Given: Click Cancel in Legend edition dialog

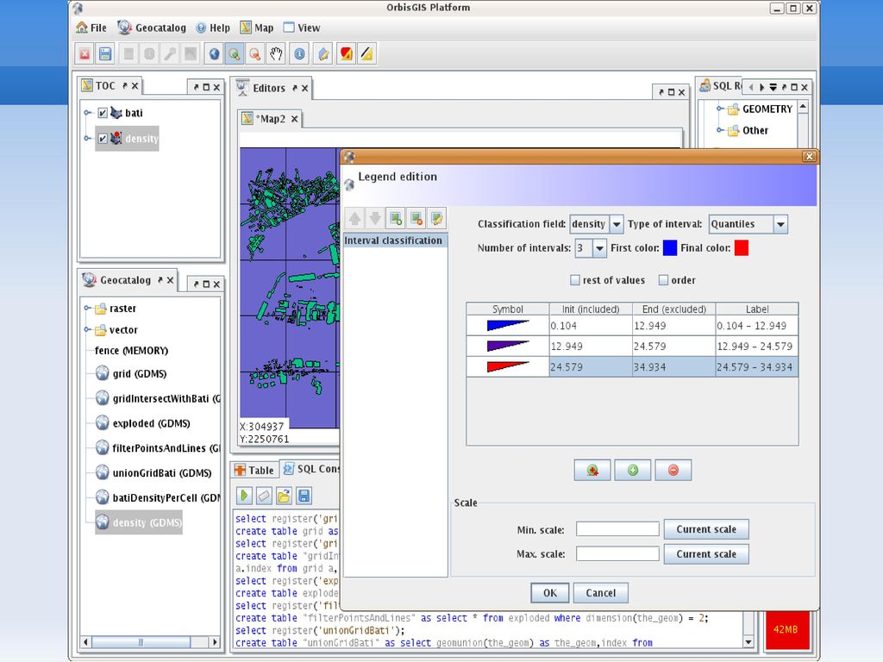Looking at the screenshot, I should pos(600,593).
